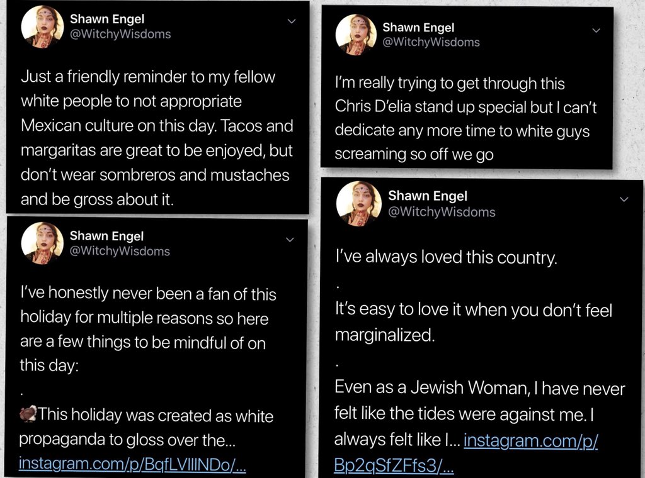Open @WitchyWisdoms handle on Chris D'elia tweet
Screen dimensions: 645x478
(431, 42)
